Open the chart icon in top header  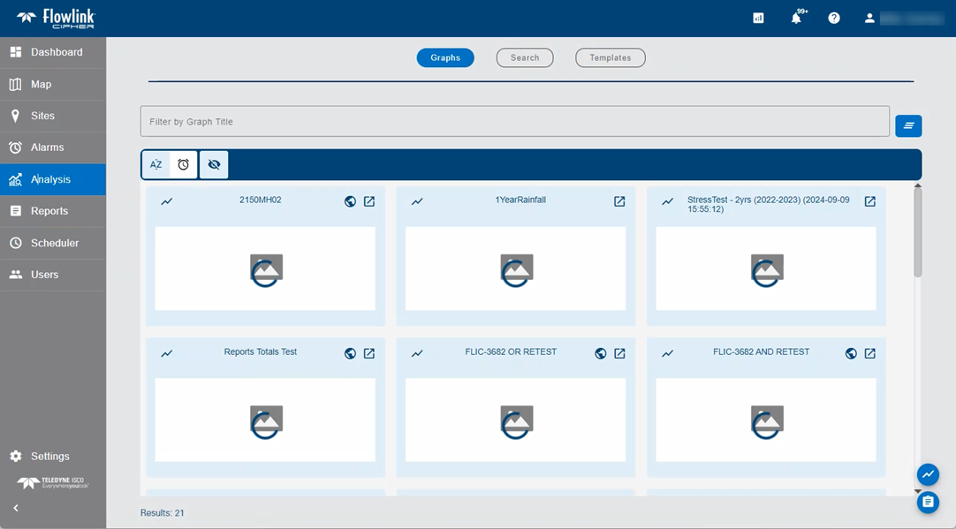point(758,18)
